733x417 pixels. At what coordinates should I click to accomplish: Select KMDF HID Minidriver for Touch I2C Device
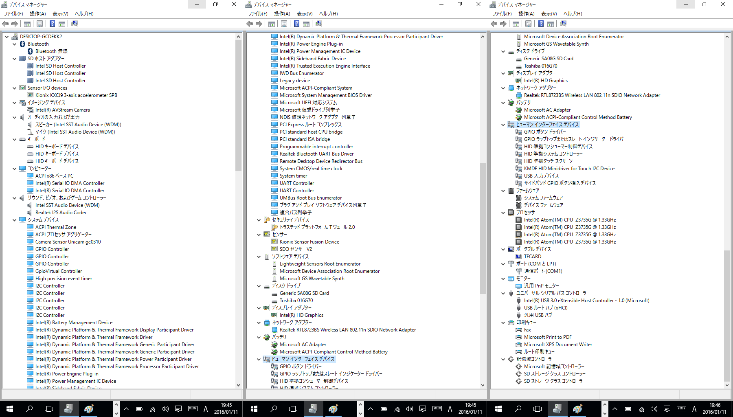(x=569, y=169)
